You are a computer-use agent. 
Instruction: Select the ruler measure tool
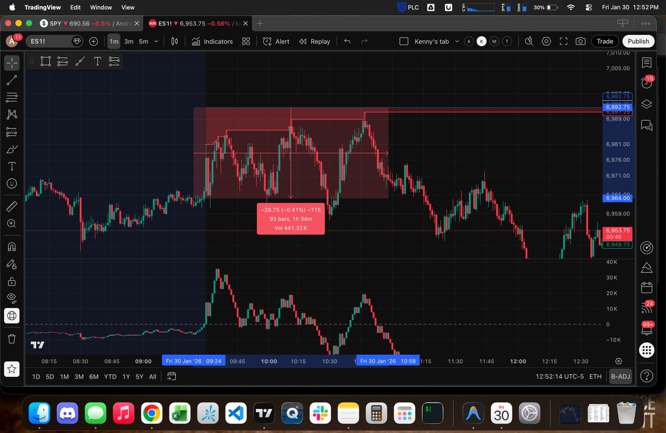point(12,207)
